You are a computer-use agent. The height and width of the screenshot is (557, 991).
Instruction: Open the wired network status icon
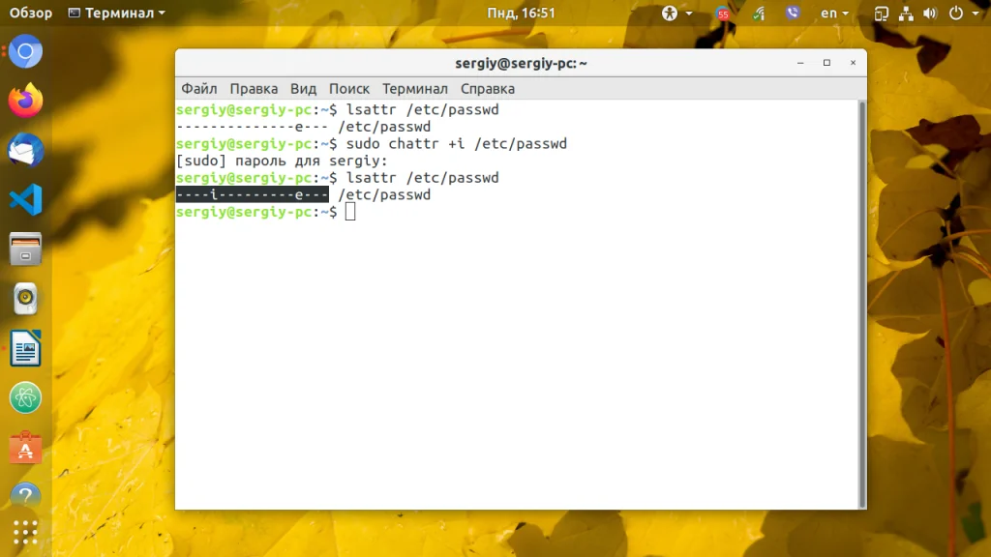(906, 14)
